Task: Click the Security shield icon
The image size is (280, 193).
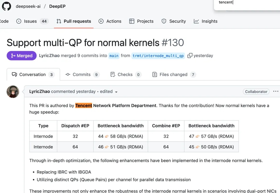Action: coord(164,21)
